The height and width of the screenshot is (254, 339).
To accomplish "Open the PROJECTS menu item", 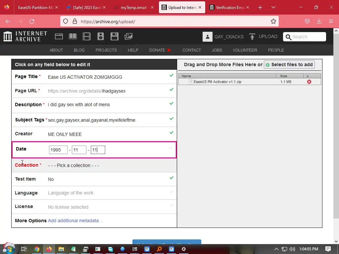I will coord(106,50).
